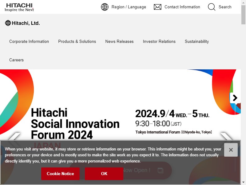Click the Hitachi Inspire the Next logo
Image resolution: width=246 pixels, height=185 pixels.
tap(19, 7)
